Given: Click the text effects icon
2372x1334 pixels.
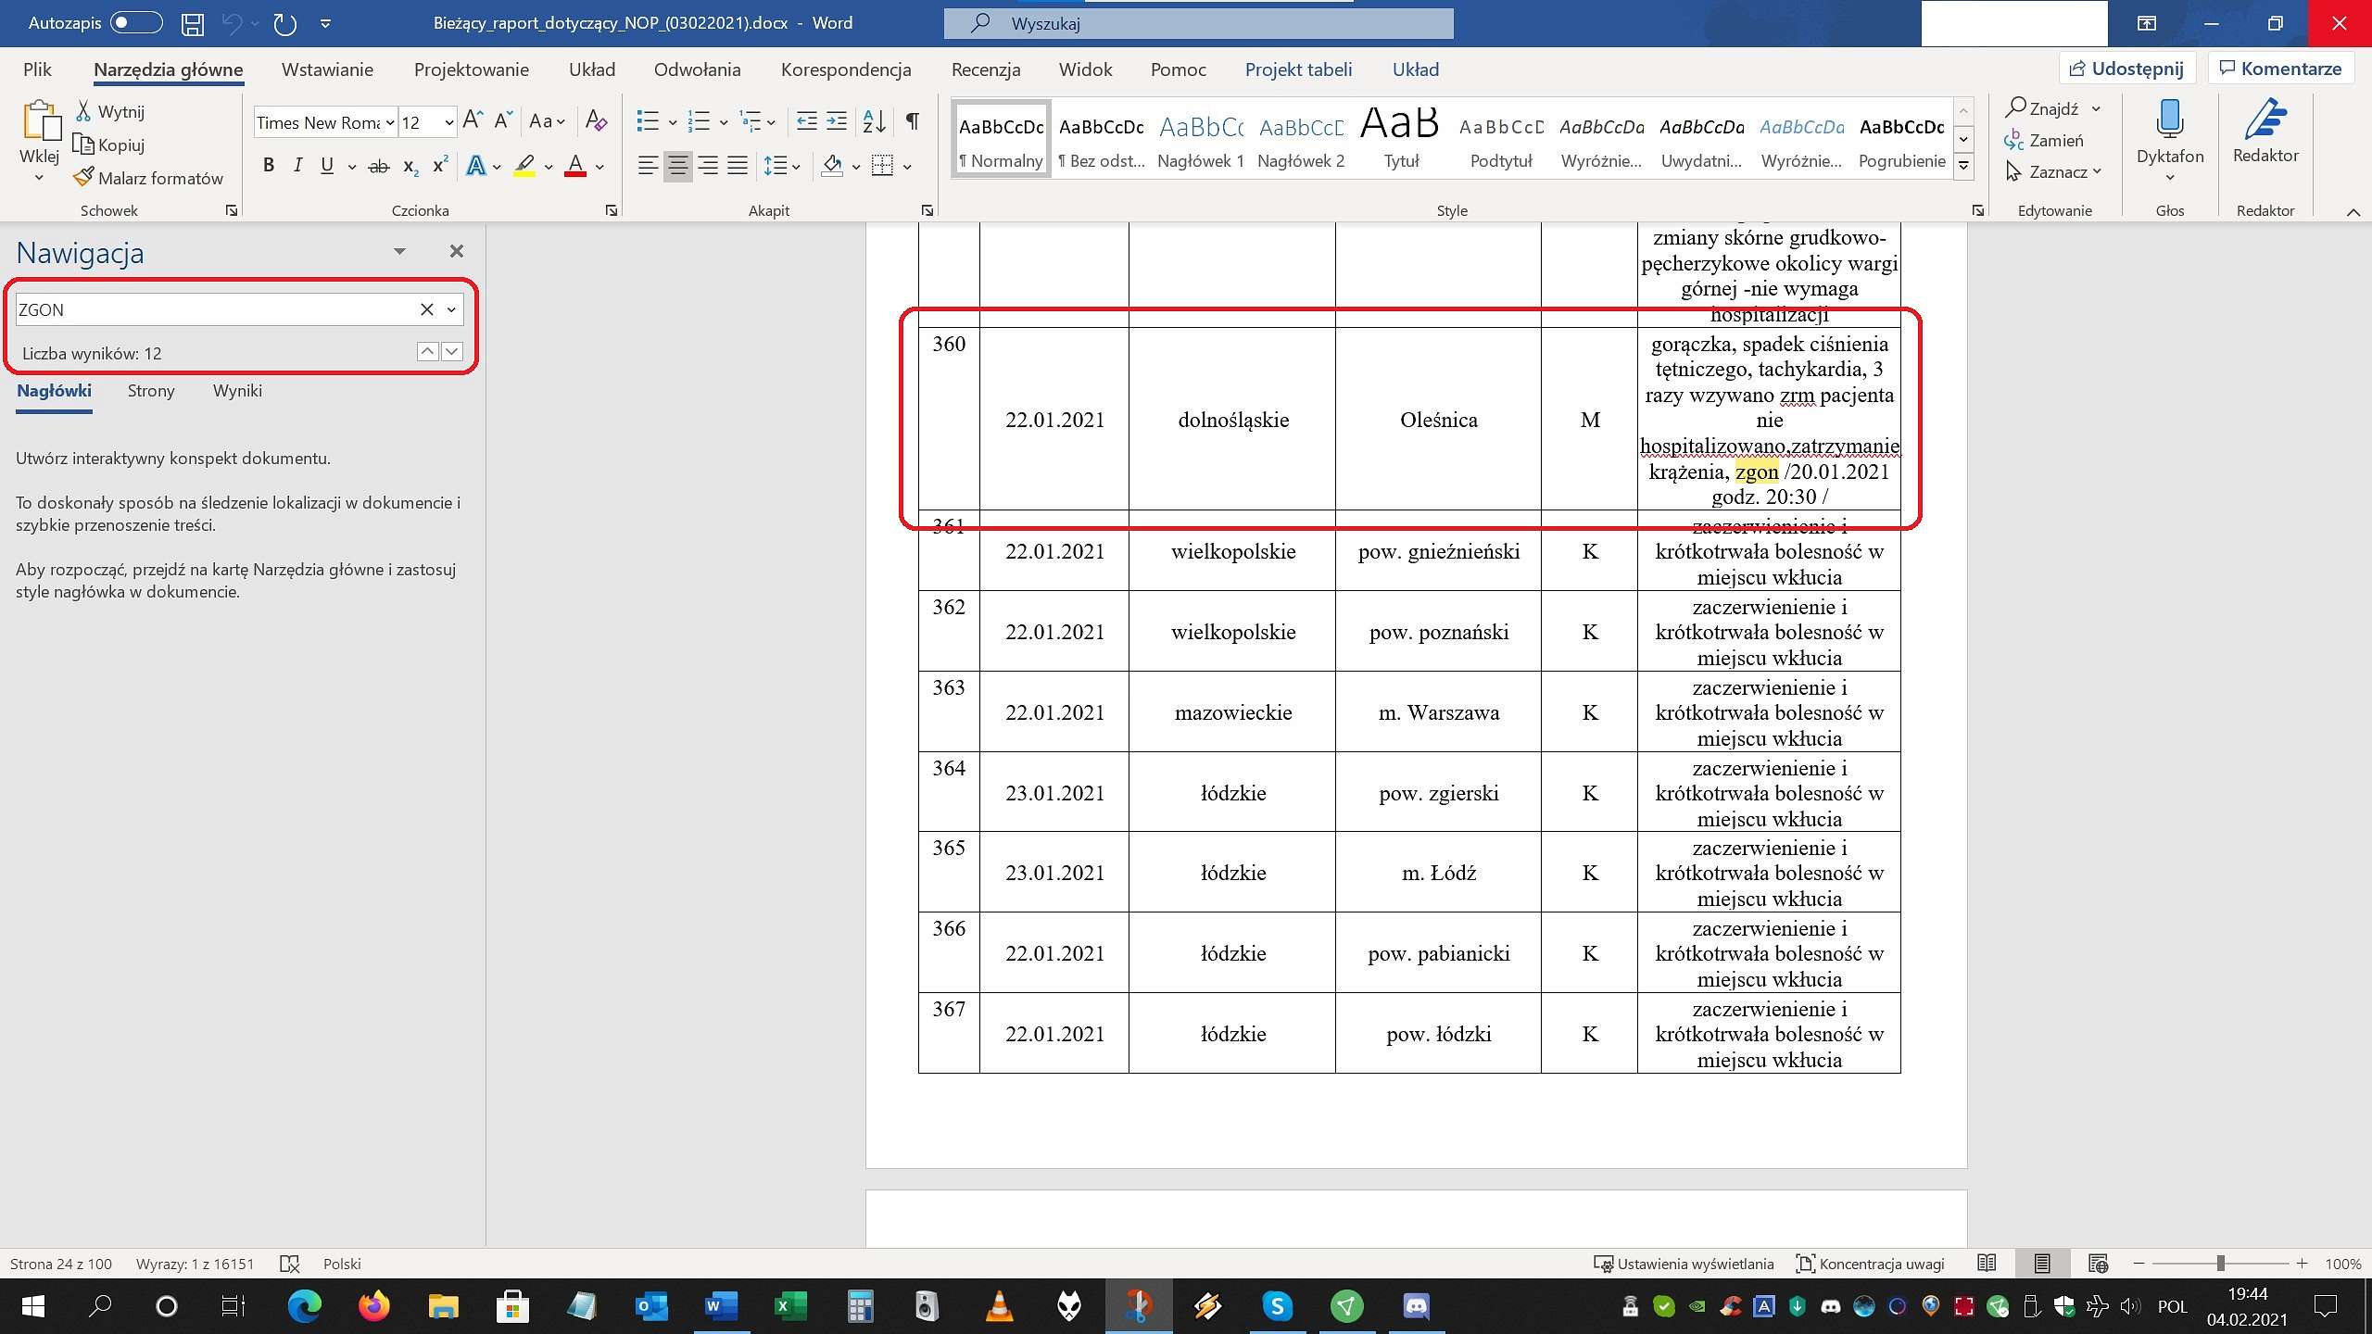Looking at the screenshot, I should pyautogui.click(x=475, y=167).
